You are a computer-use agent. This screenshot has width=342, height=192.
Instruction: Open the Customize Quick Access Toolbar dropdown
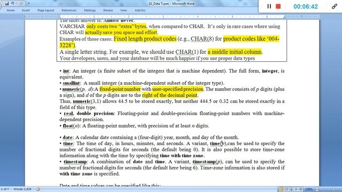pyautogui.click(x=28, y=4)
